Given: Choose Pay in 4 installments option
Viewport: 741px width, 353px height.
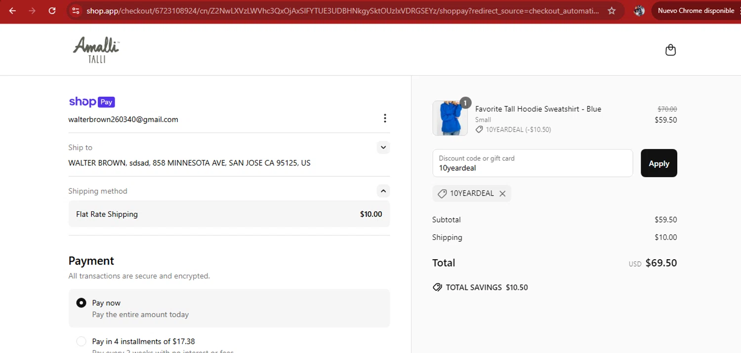Looking at the screenshot, I should (x=81, y=341).
